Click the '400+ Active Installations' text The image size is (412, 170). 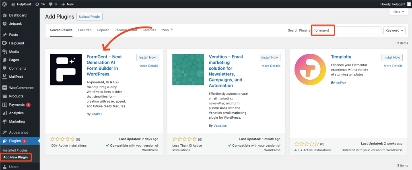[x=313, y=150]
